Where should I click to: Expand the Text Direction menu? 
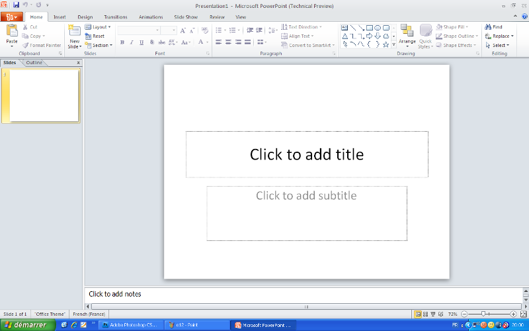click(x=302, y=27)
